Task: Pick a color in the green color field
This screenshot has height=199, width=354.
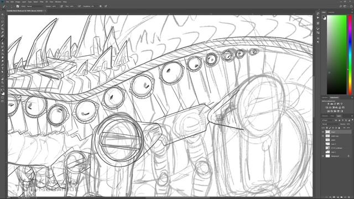Action: pyautogui.click(x=337, y=55)
